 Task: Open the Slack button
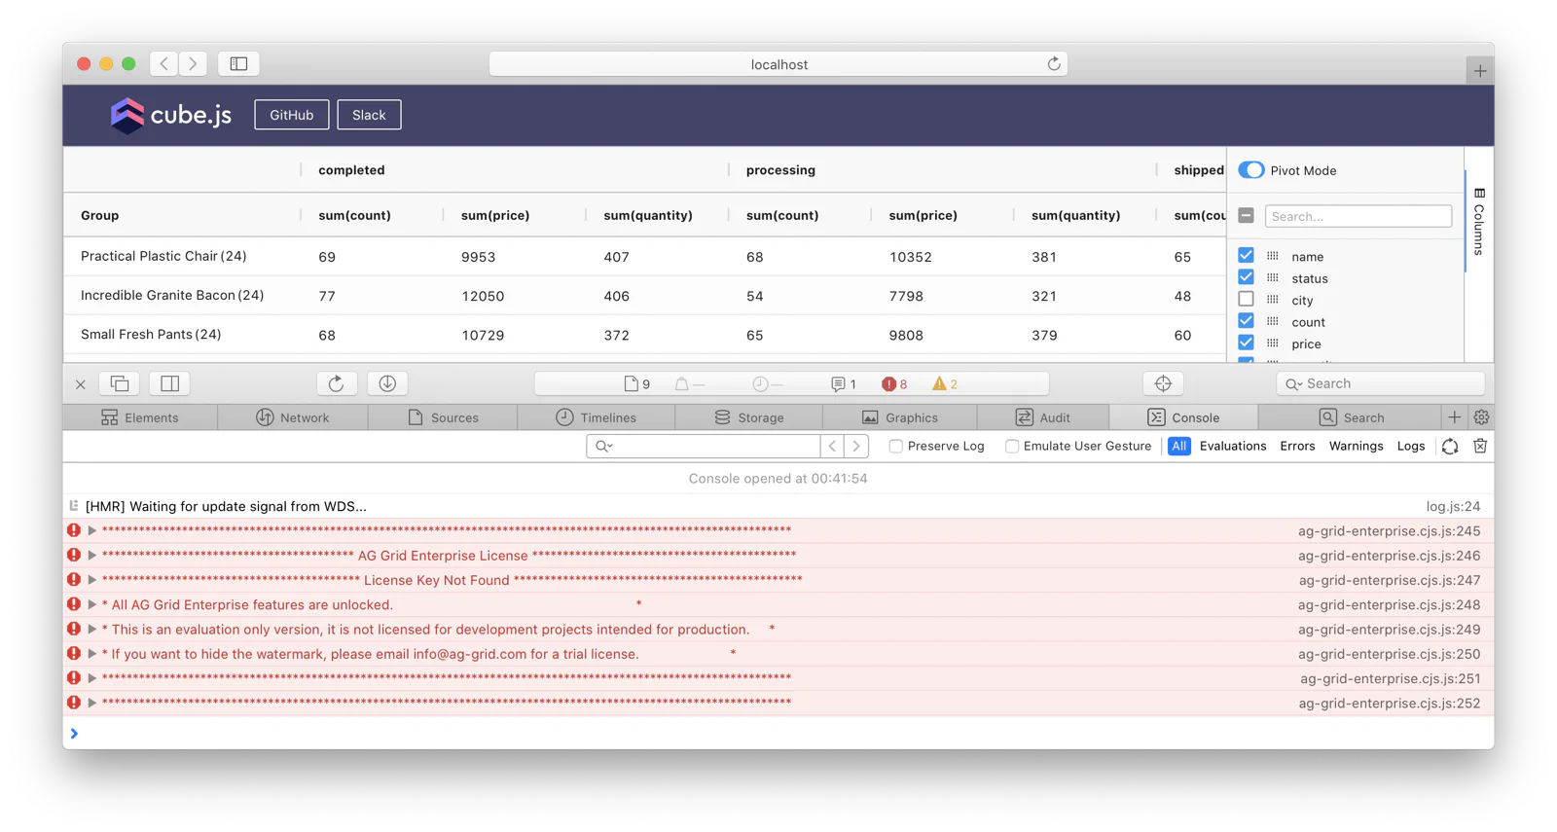point(369,115)
